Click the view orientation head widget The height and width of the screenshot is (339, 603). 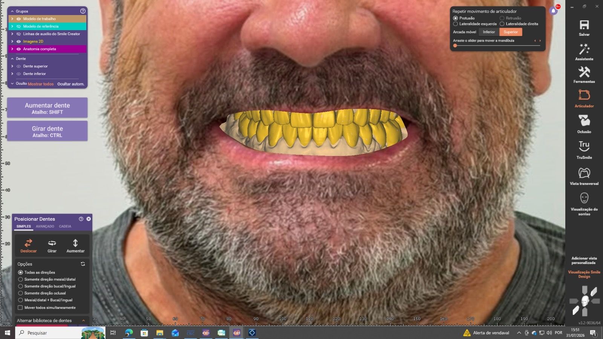(x=585, y=301)
